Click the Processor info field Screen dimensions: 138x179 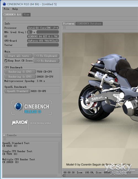point(43,28)
